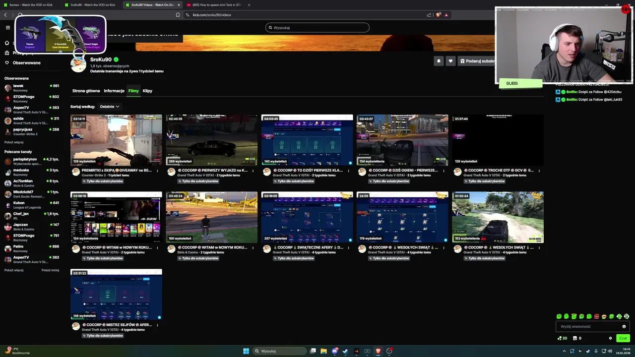Viewport: 635px width, 357px height.
Task: Insert the first green emote in quick bar
Action: tap(559, 316)
